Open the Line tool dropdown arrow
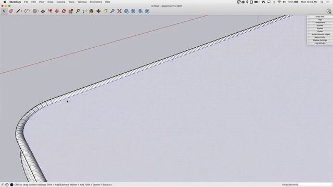Viewport: 333px width, 187px height. (21, 11)
